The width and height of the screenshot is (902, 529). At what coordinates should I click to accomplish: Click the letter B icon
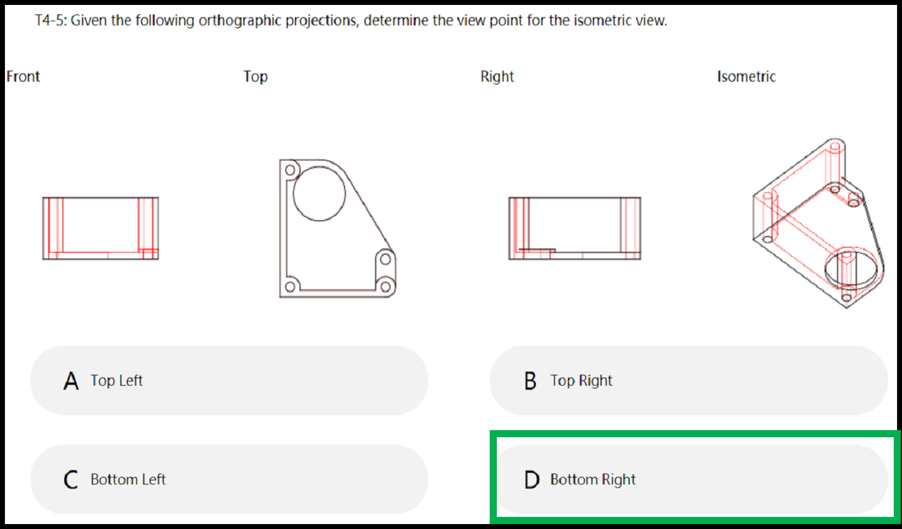[530, 381]
